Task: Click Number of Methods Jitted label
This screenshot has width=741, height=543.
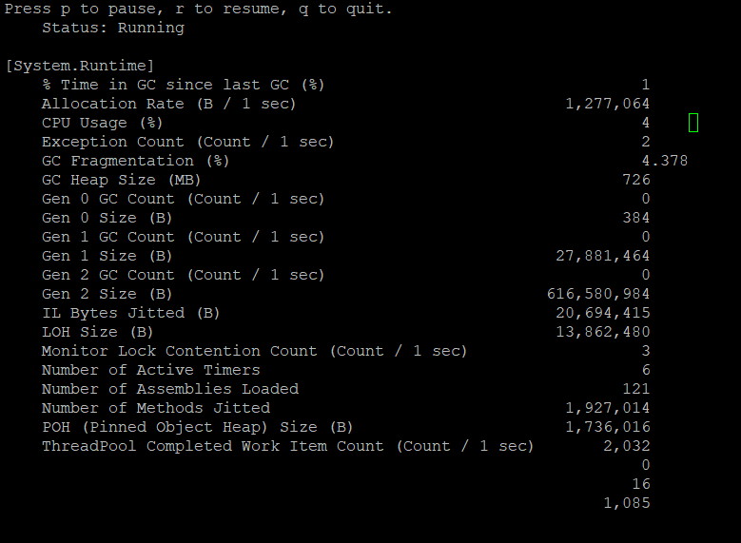Action: pos(156,408)
